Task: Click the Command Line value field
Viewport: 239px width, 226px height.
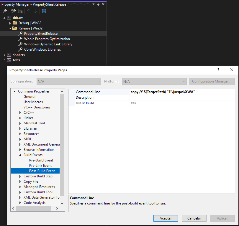Action: (182, 92)
